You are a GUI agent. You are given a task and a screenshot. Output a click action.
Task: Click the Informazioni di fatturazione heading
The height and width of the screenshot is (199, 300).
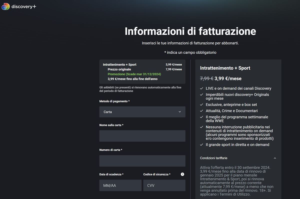pyautogui.click(x=190, y=31)
